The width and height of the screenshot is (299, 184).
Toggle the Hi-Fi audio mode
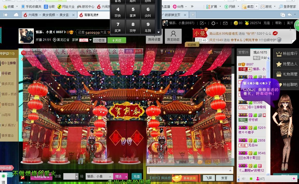click(x=138, y=51)
